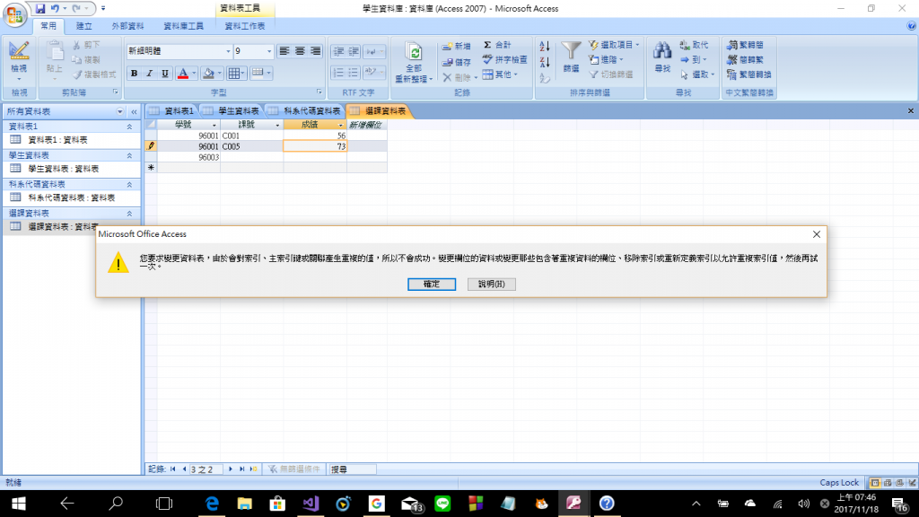Collapse the 資料表1 navigation group
The width and height of the screenshot is (919, 517).
coord(129,127)
